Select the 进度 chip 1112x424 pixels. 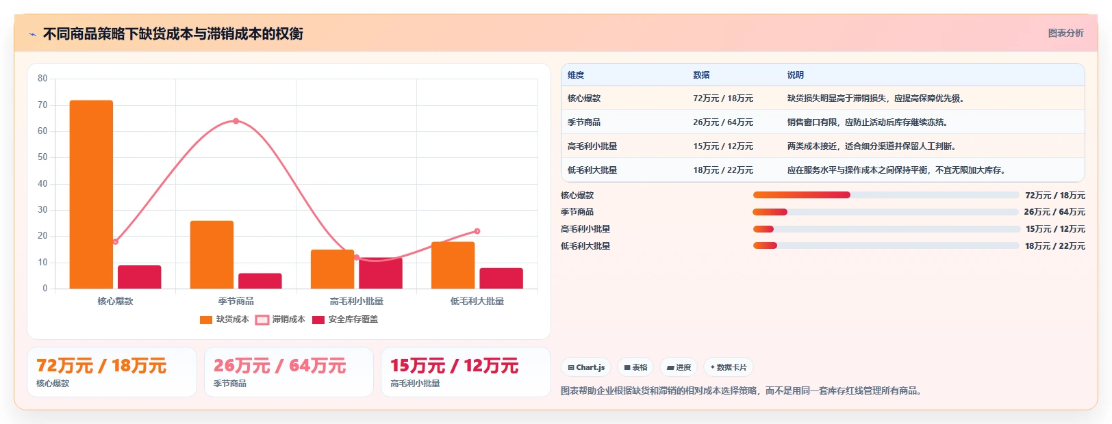coord(679,367)
